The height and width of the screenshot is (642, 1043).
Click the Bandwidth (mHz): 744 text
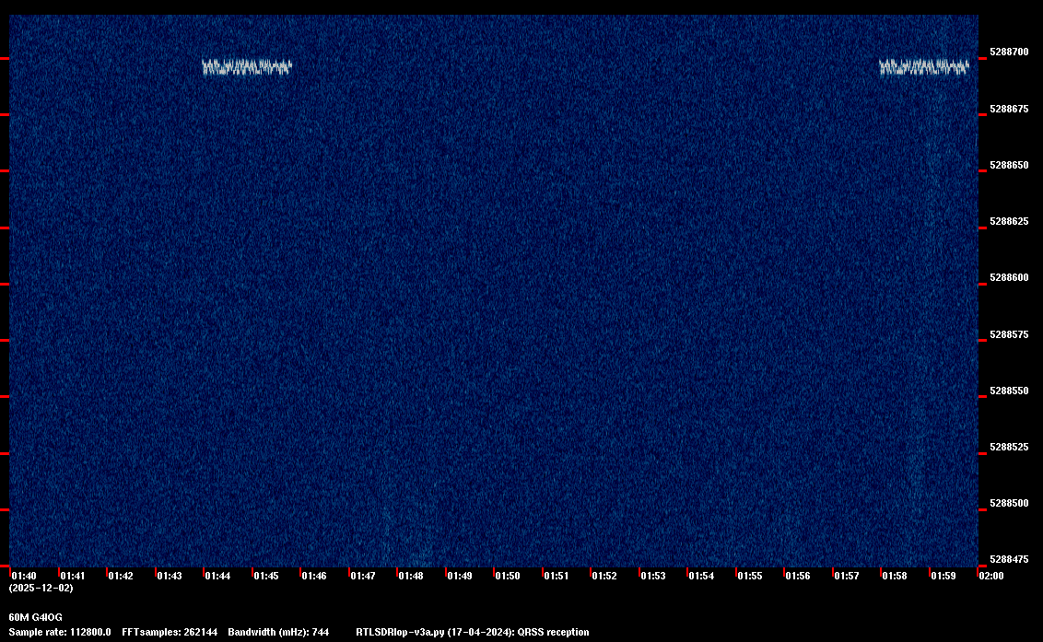coord(278,632)
